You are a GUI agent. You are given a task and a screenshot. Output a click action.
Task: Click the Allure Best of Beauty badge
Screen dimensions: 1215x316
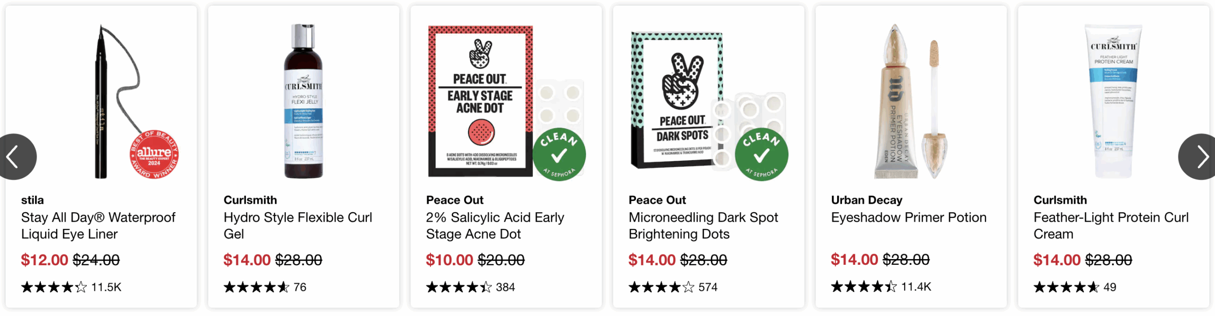click(154, 155)
